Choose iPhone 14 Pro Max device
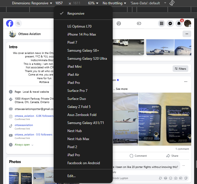This screenshot has width=197, height=184. (83, 34)
